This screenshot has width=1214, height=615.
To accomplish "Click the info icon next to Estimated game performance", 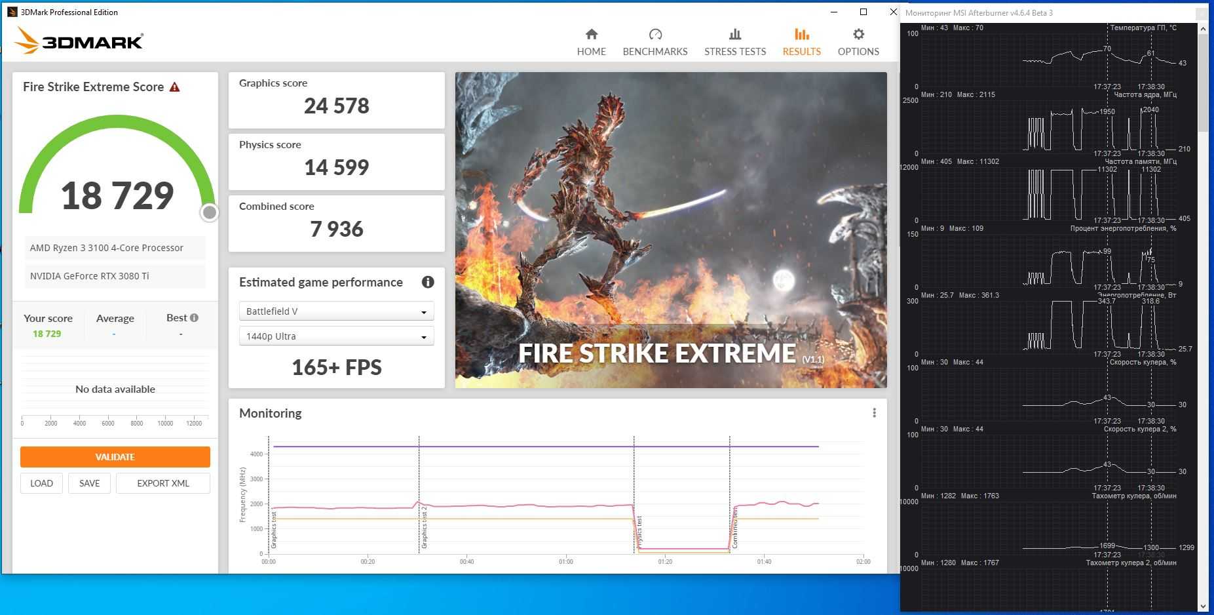I will pos(428,282).
